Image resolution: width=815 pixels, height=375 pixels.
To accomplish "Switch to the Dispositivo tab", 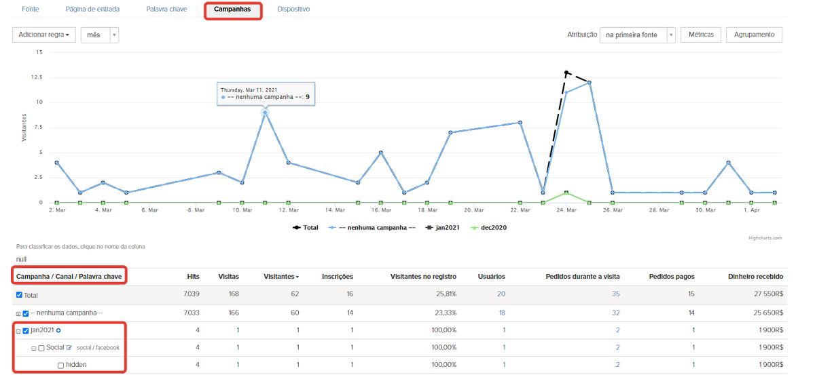I will pos(293,9).
